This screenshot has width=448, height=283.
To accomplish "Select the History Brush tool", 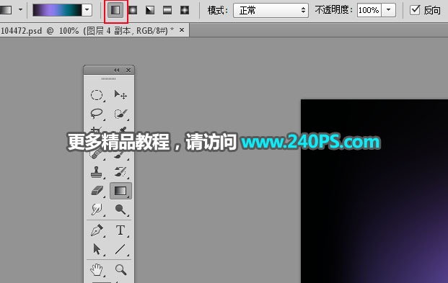I will (x=120, y=172).
